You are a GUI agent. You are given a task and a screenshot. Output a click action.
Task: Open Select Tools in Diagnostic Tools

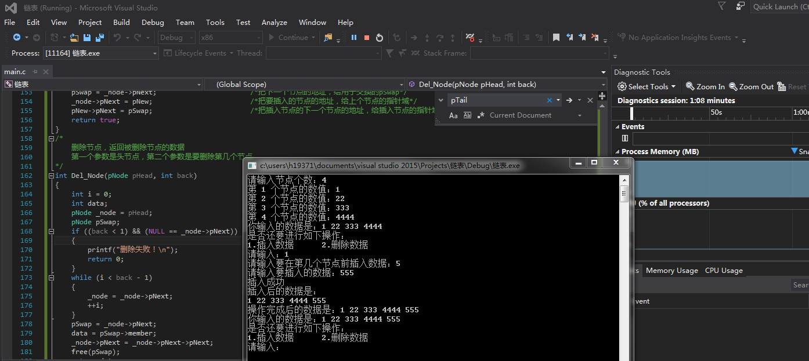[647, 86]
